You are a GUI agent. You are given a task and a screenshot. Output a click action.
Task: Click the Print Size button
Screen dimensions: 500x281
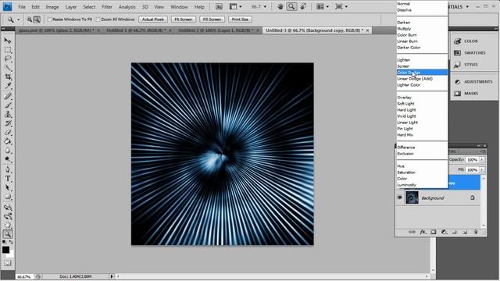coord(240,20)
